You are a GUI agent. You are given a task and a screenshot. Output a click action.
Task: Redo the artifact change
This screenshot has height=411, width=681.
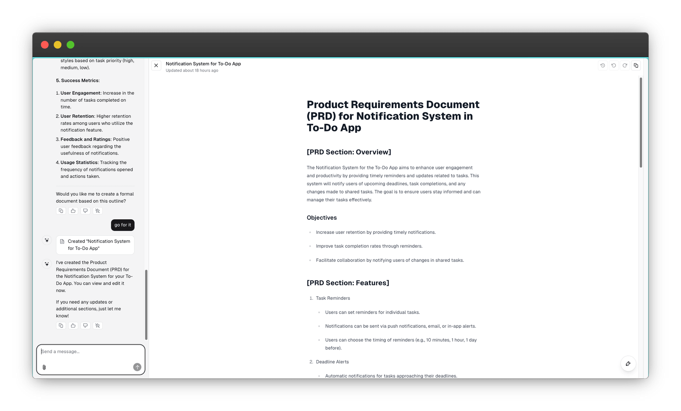click(625, 66)
